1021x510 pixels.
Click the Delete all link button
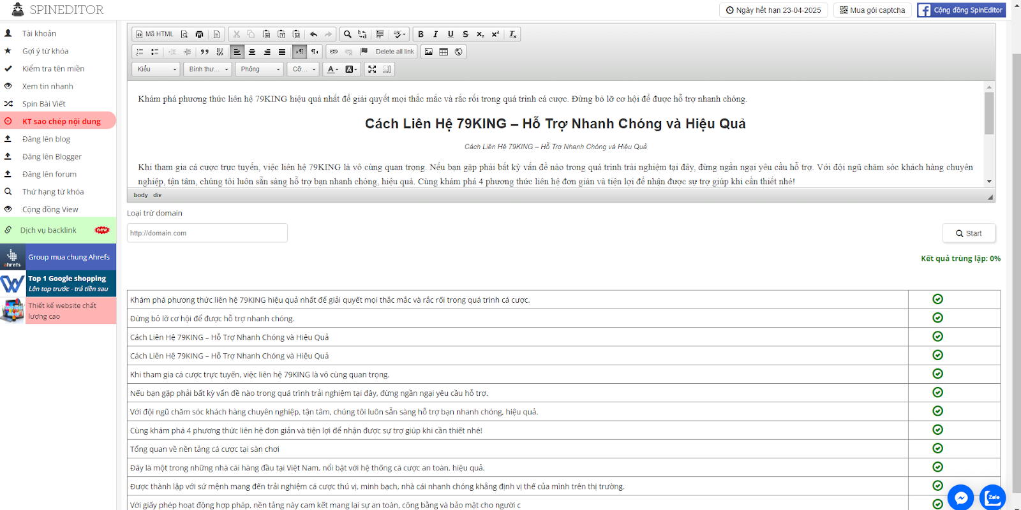pos(394,52)
